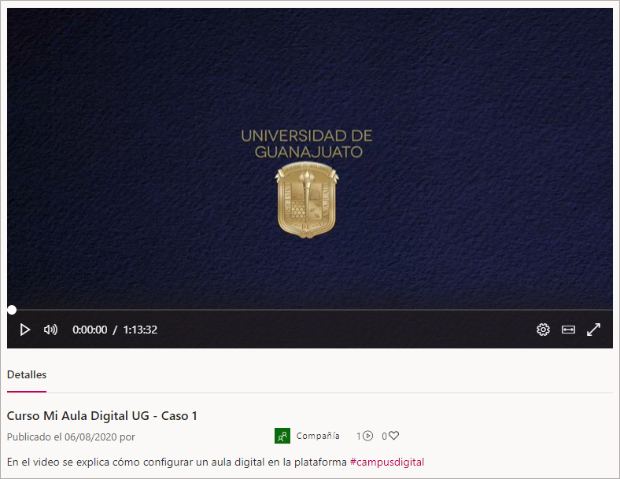The width and height of the screenshot is (620, 479).
Task: Like the video with heart icon
Action: pyautogui.click(x=394, y=436)
